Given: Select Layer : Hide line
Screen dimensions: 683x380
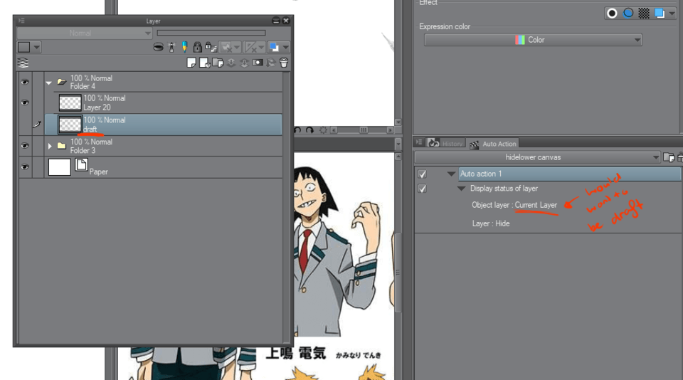Looking at the screenshot, I should point(490,223).
